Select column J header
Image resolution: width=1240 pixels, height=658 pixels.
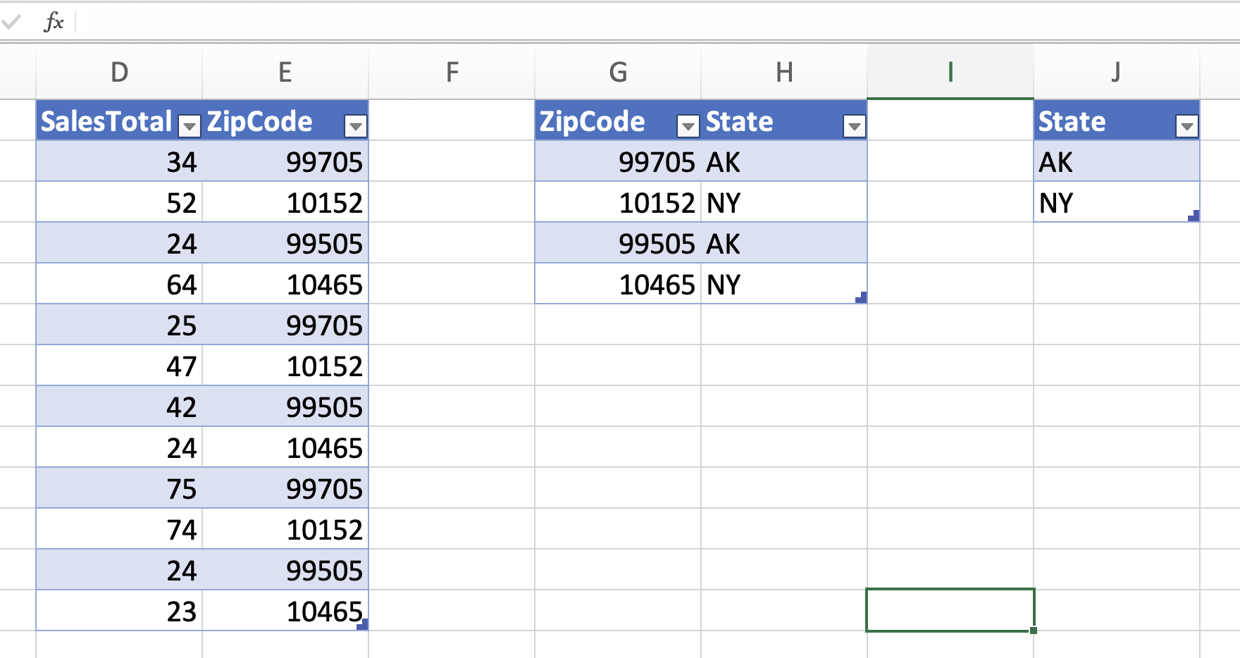(x=1115, y=71)
